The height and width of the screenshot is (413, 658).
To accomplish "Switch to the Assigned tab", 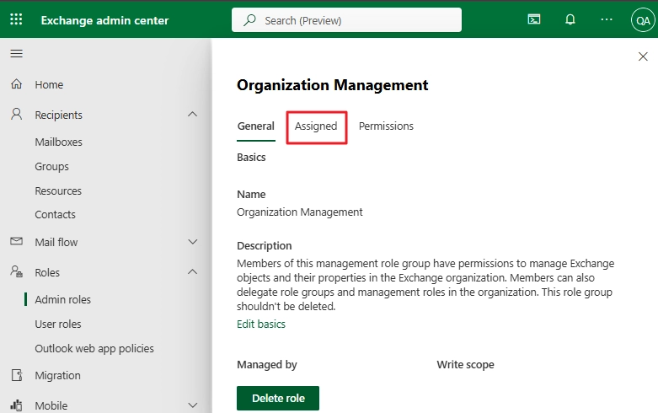I will click(x=316, y=126).
